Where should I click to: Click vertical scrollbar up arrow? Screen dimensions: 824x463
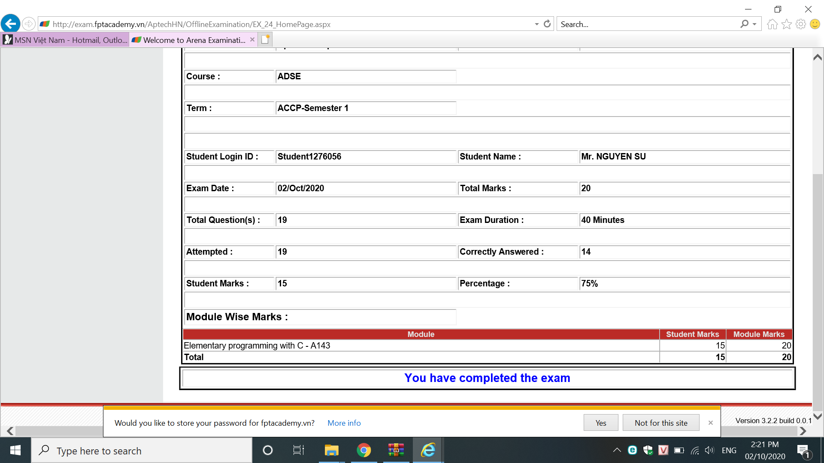pos(818,57)
